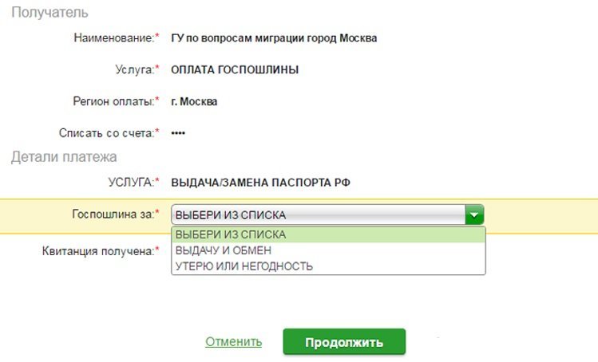This screenshot has height=362, width=598.
Task: Click the 'Получатель' section heading
Action: (50, 13)
